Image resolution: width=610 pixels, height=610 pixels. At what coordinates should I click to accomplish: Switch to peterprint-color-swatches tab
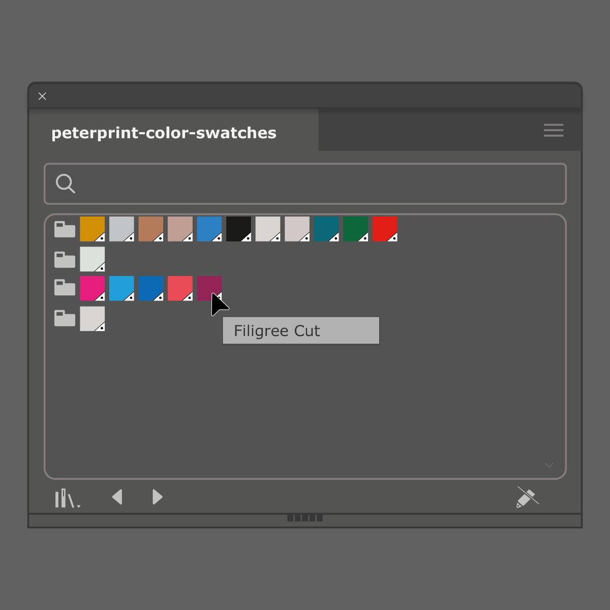click(x=164, y=133)
